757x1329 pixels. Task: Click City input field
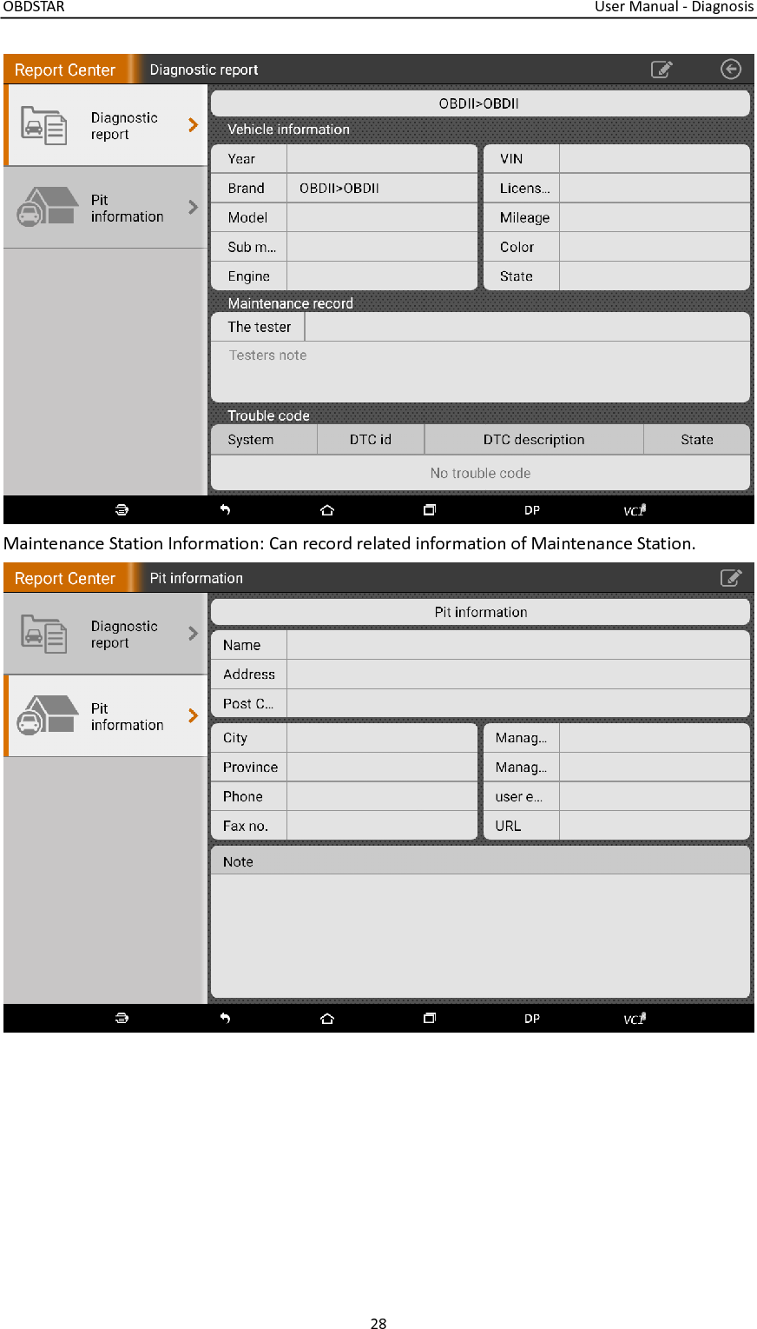(382, 738)
